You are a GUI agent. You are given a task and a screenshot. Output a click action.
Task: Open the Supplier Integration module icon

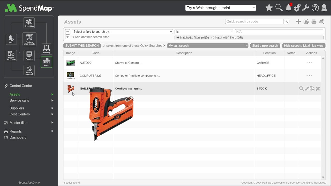(x=11, y=56)
